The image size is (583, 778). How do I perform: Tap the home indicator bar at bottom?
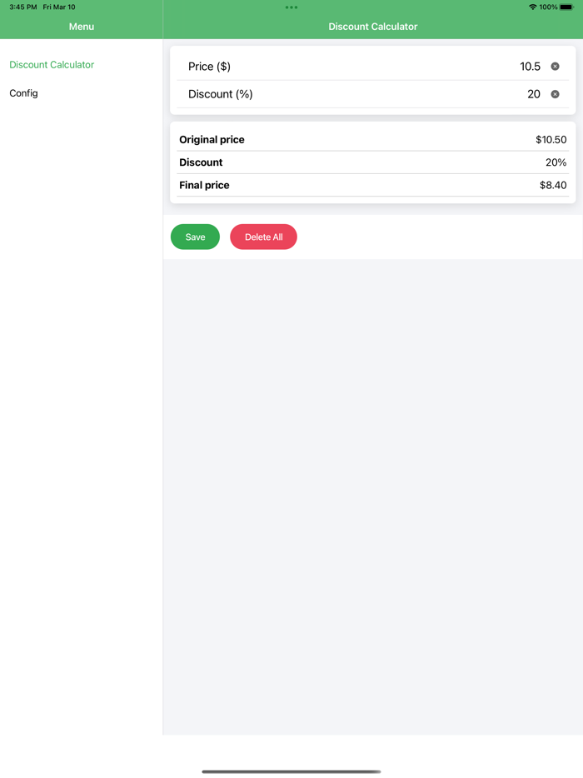[291, 772]
